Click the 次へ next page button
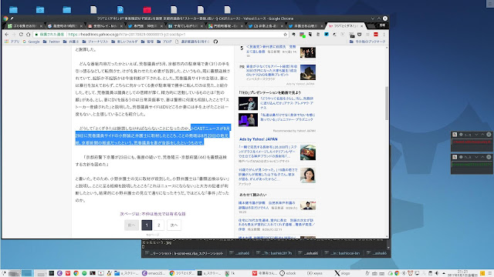This screenshot has height=277, width=494. [174, 225]
